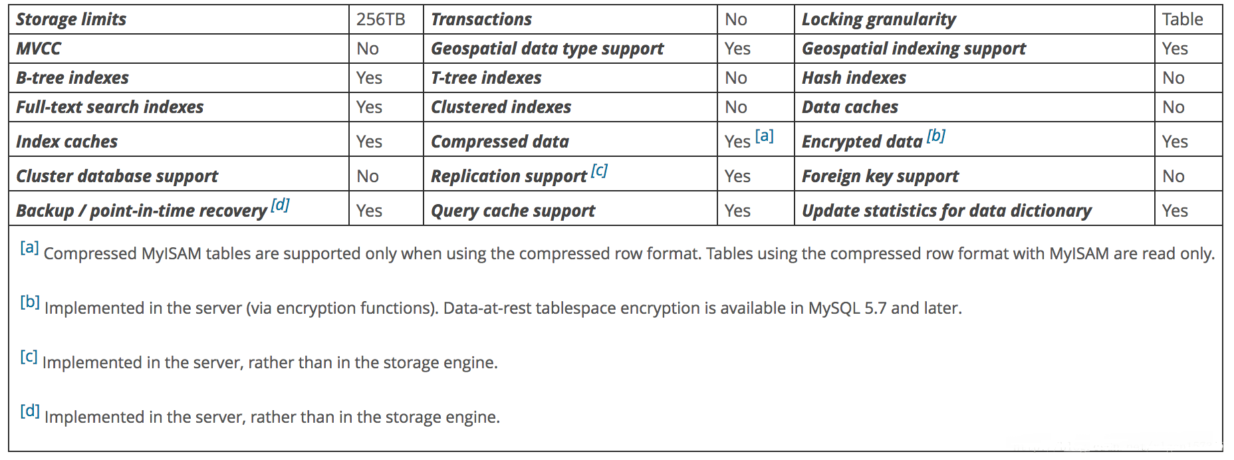
Task: Open footnote link [b] next to Encrypted data
Action: tap(935, 136)
